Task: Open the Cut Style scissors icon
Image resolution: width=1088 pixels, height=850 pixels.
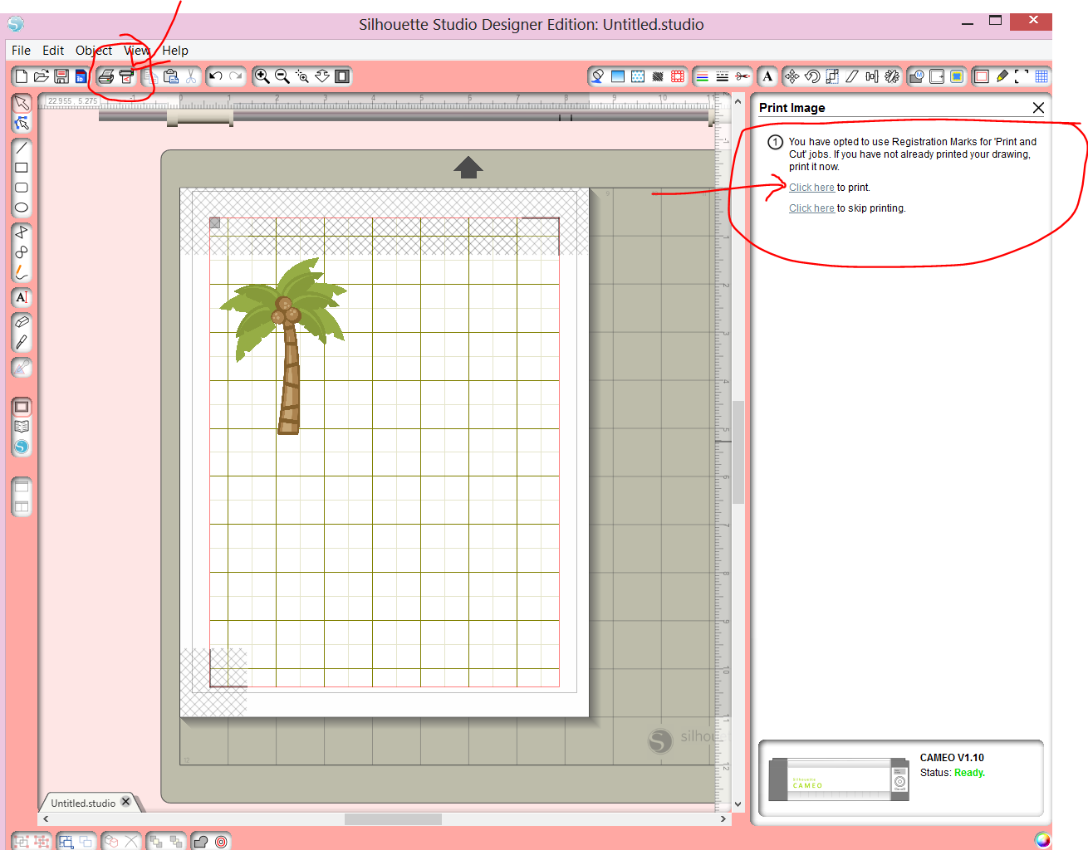Action: [x=742, y=76]
